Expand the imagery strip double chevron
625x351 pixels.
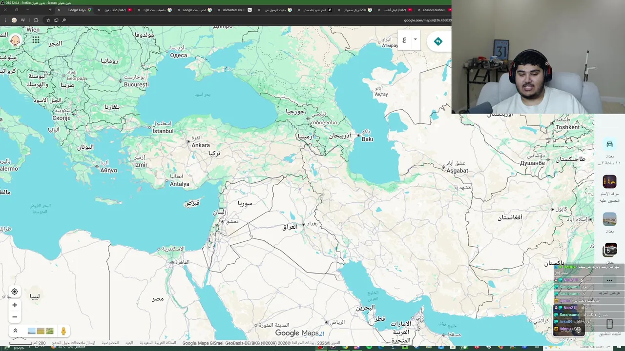pos(15,331)
